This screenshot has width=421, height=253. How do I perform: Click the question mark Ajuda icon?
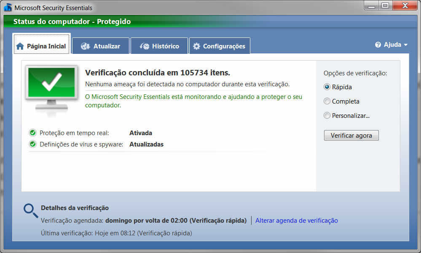pyautogui.click(x=378, y=45)
